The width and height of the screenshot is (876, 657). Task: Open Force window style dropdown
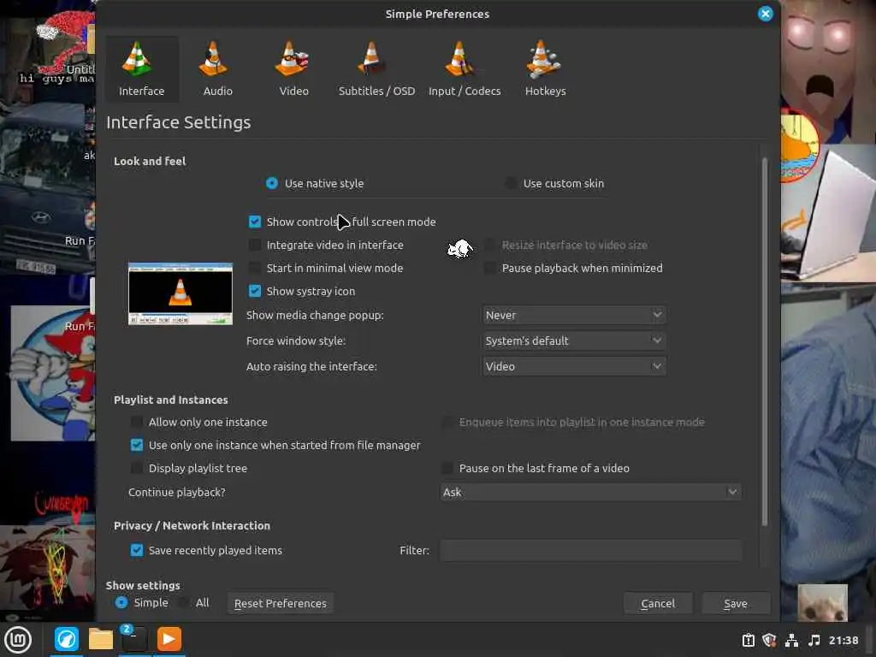pyautogui.click(x=574, y=340)
